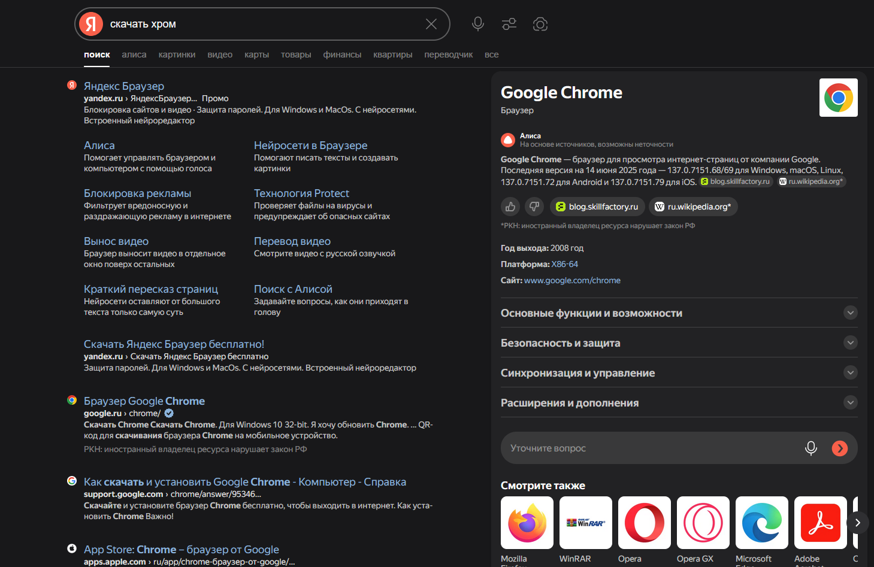Open the "Яндекс Браузер" promo result
The height and width of the screenshot is (567, 874).
pos(124,86)
